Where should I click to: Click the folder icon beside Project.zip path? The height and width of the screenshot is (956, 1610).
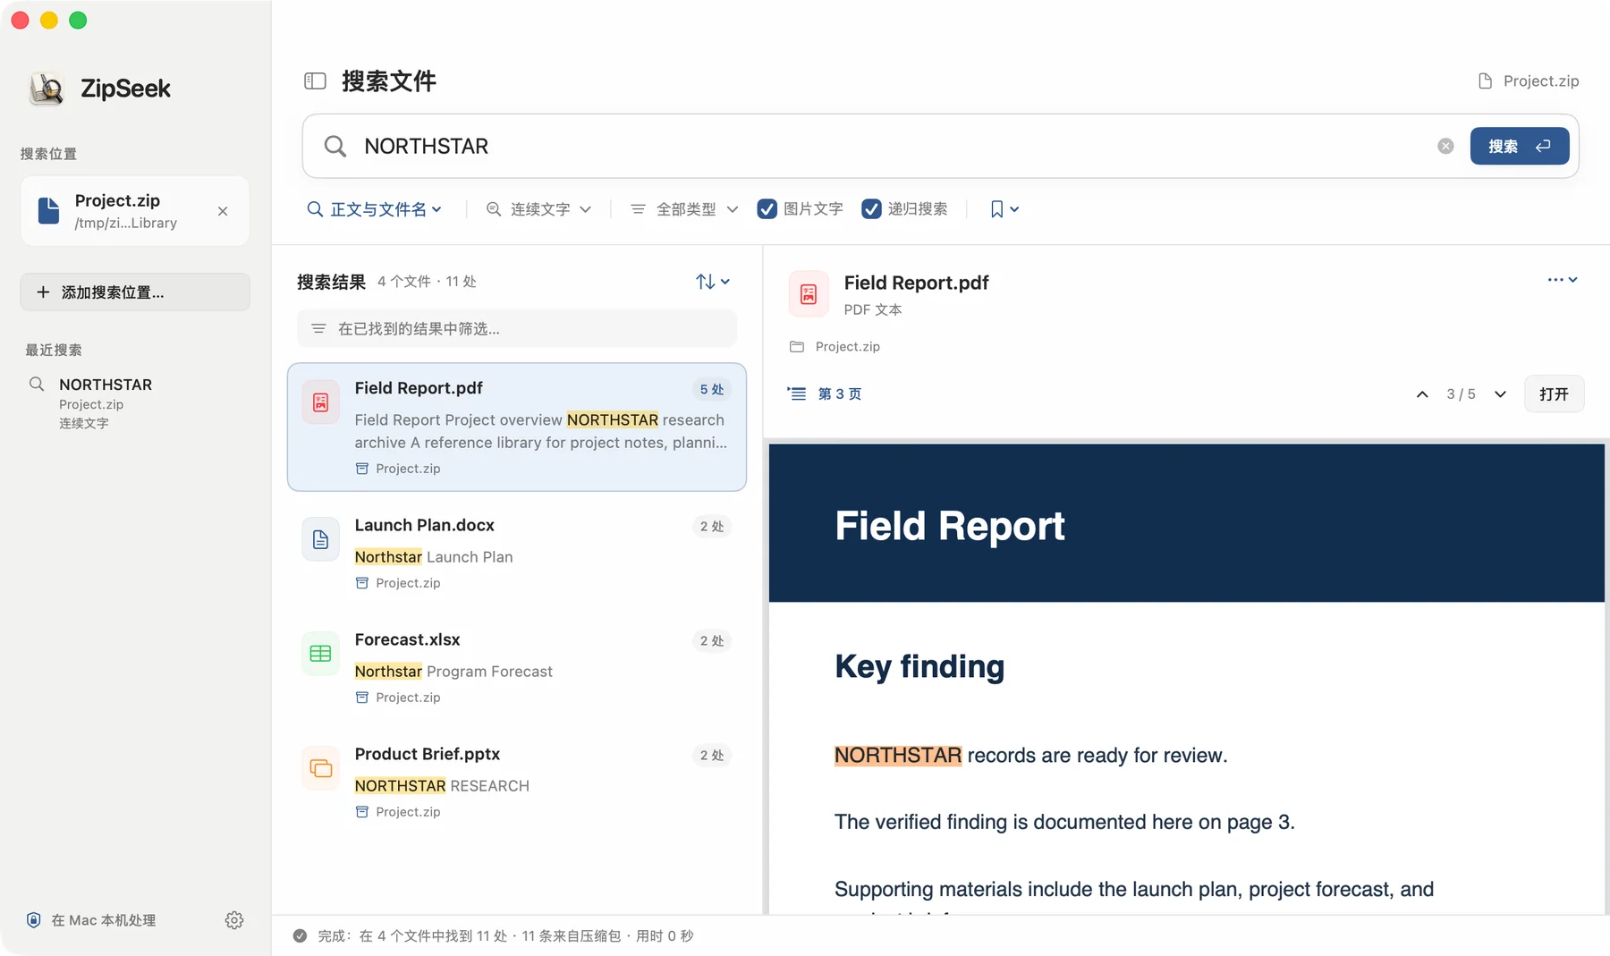click(x=797, y=347)
